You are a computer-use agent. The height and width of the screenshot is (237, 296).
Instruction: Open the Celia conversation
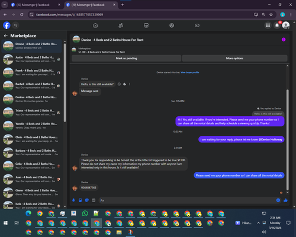32,166
